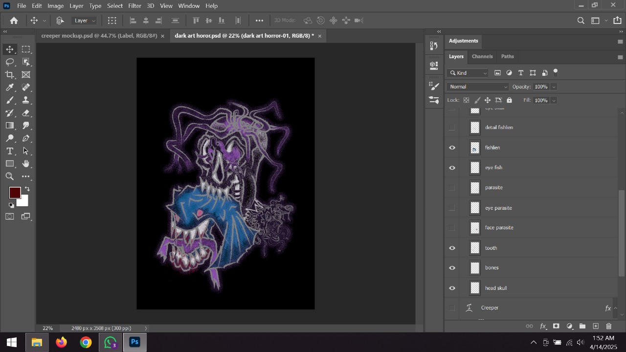Screen dimensions: 626x352
Task: Select the Hand tool
Action: [26, 164]
